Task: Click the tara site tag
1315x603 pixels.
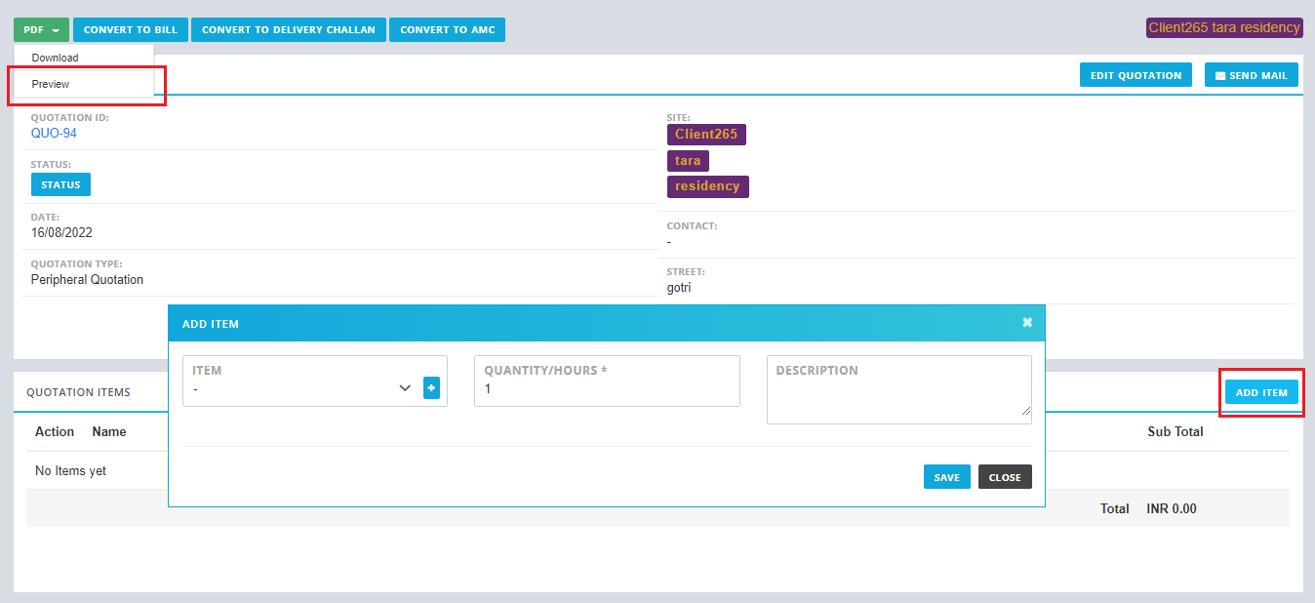Action: [x=688, y=160]
